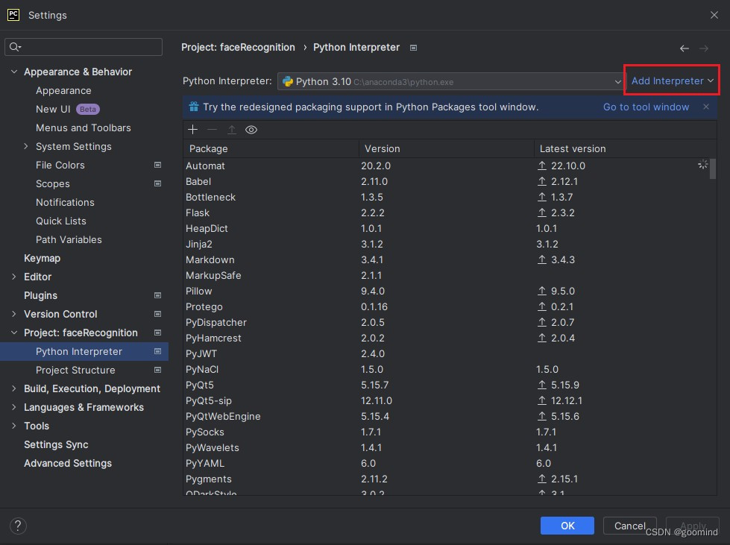Expand the System Settings node
The height and width of the screenshot is (545, 730).
[26, 146]
